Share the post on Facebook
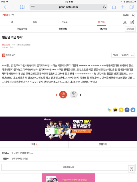Screen dimensions: 137x182 (127, 110)
